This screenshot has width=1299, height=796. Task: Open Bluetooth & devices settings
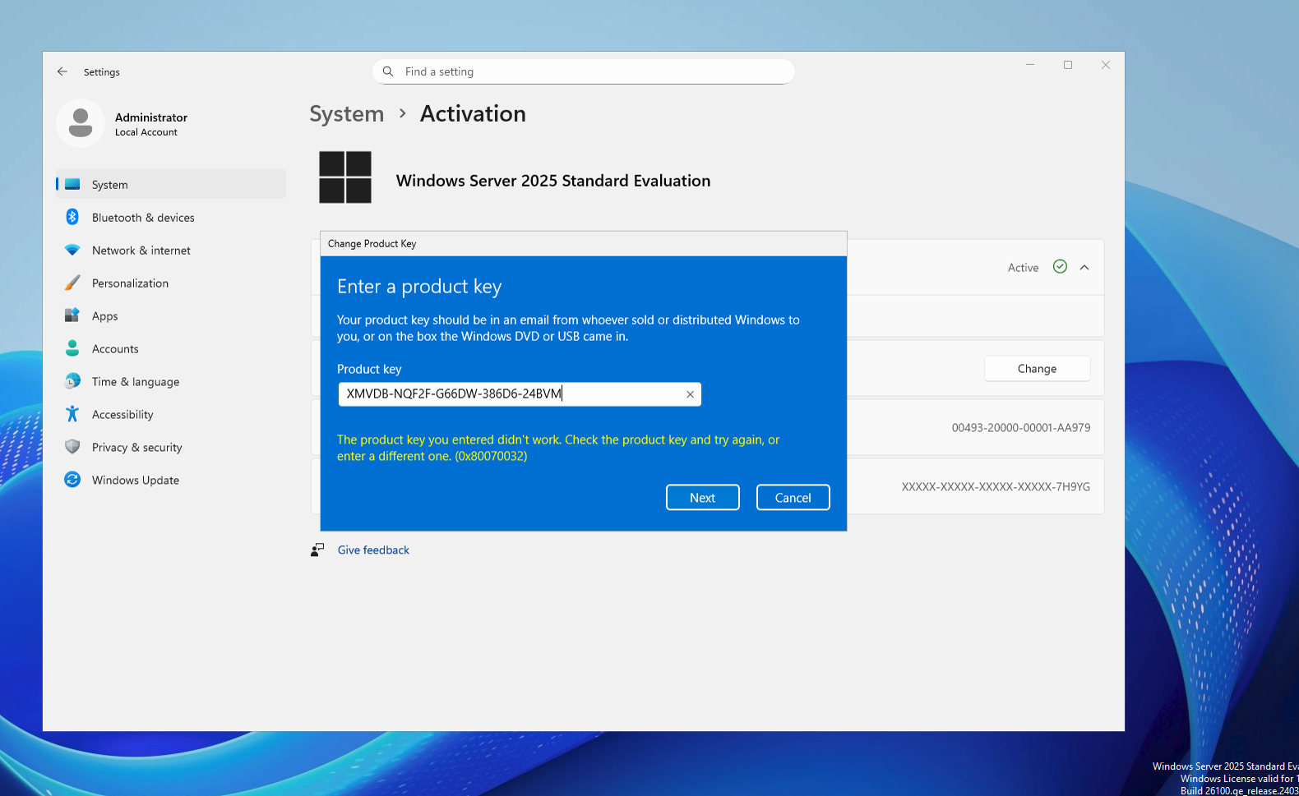pos(143,218)
